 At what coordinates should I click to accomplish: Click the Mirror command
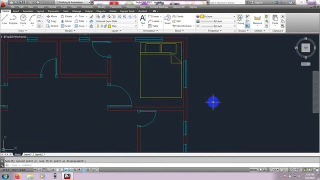click(66, 21)
